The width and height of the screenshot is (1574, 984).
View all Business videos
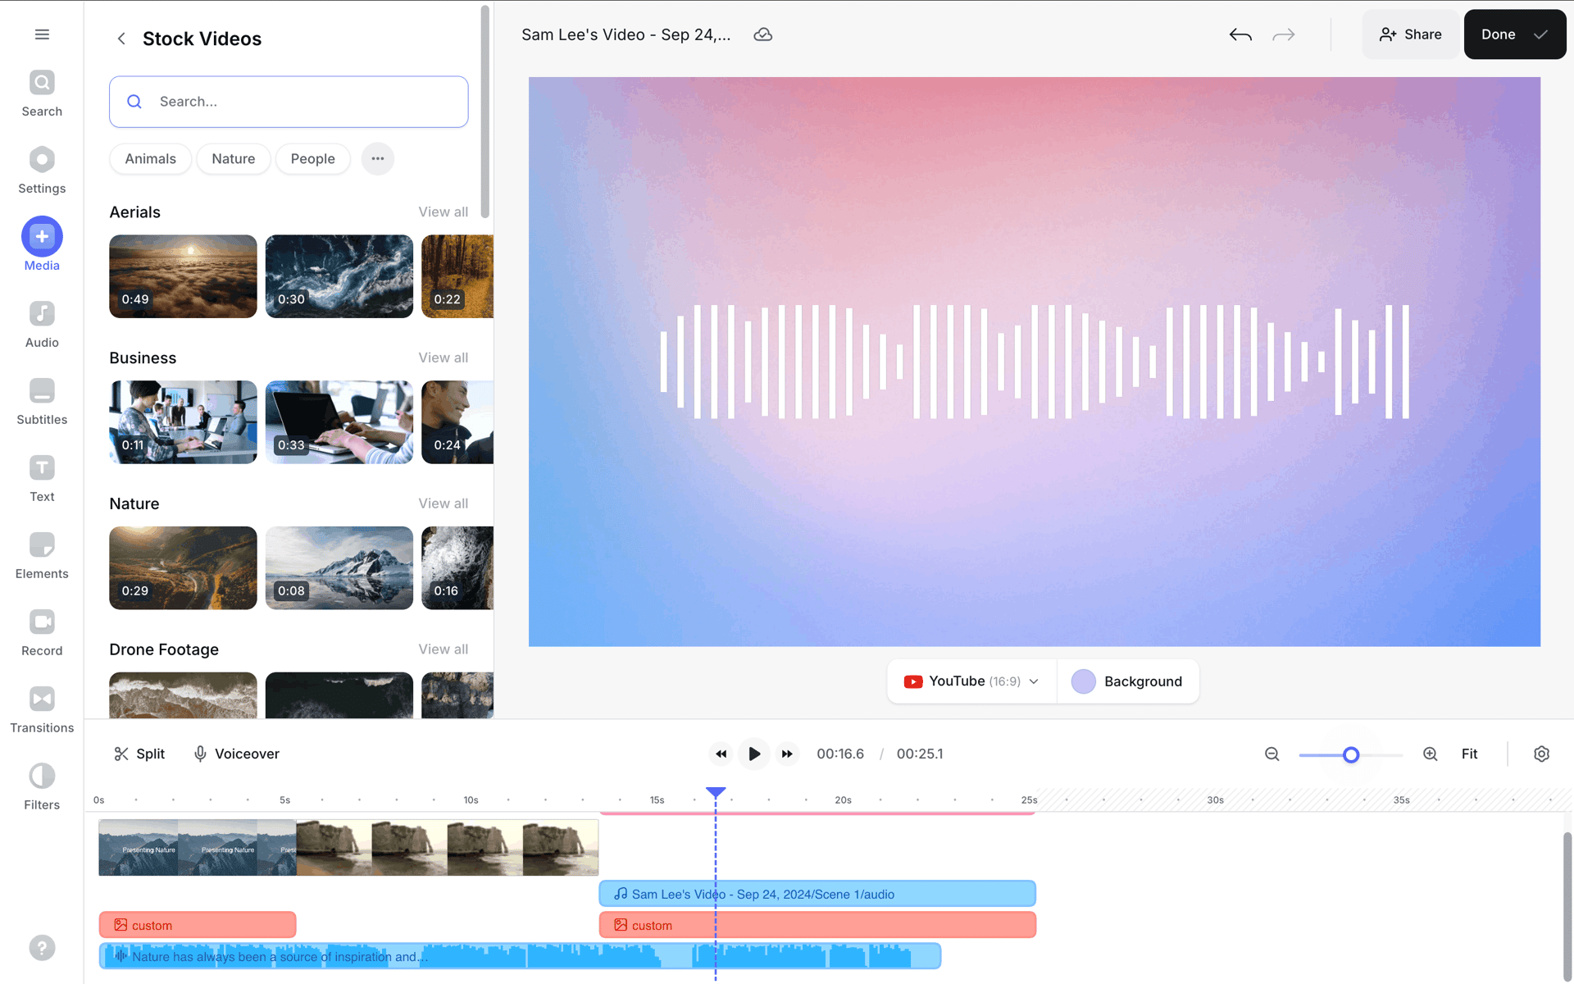pyautogui.click(x=444, y=358)
